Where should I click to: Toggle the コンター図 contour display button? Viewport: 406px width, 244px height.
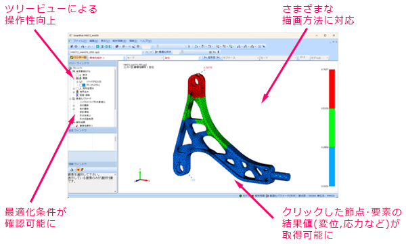tap(78, 58)
